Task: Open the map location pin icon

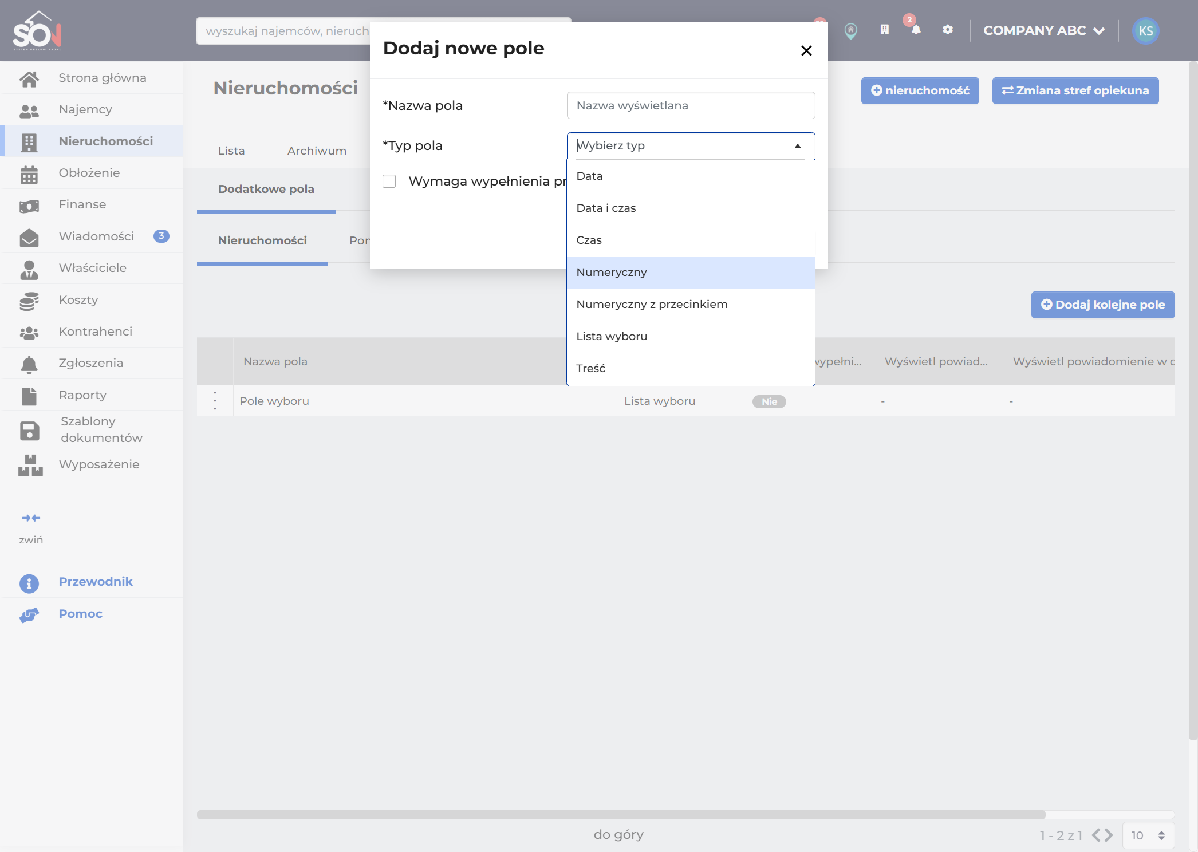Action: [851, 31]
